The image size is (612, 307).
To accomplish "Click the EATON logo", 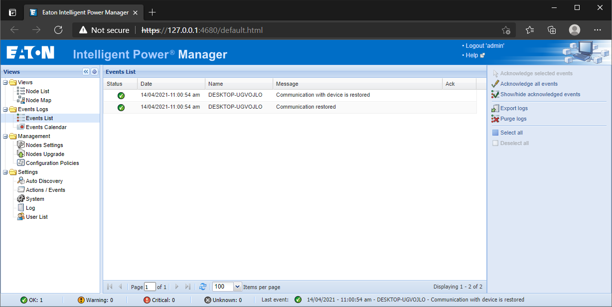I will click(30, 53).
